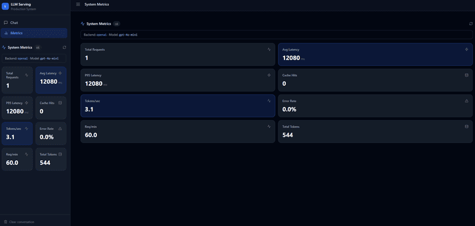
Task: Click the Production System subtitle
Action: click(24, 9)
